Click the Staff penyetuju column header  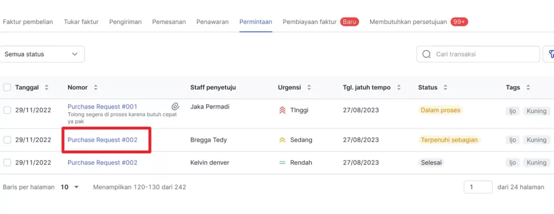coord(213,87)
